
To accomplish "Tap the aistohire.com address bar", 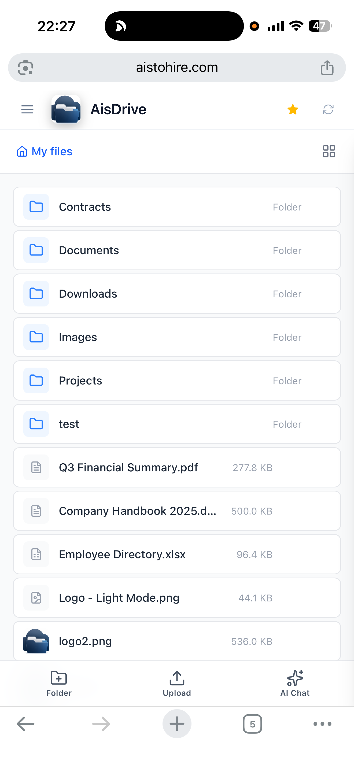I will (177, 68).
